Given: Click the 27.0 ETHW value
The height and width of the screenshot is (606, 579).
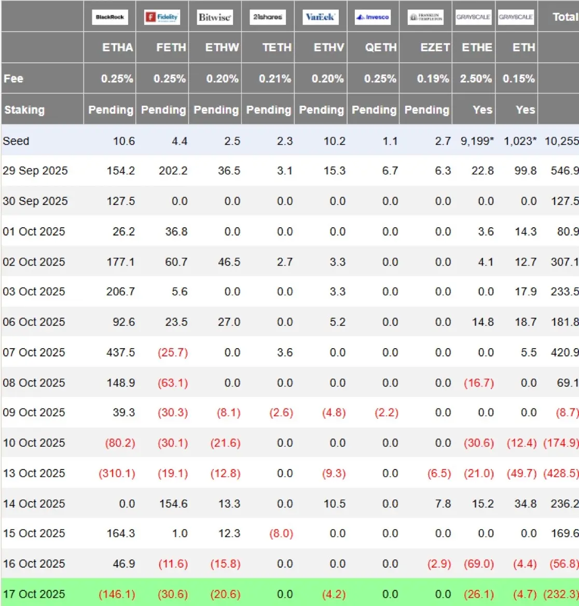Looking at the screenshot, I should (229, 322).
